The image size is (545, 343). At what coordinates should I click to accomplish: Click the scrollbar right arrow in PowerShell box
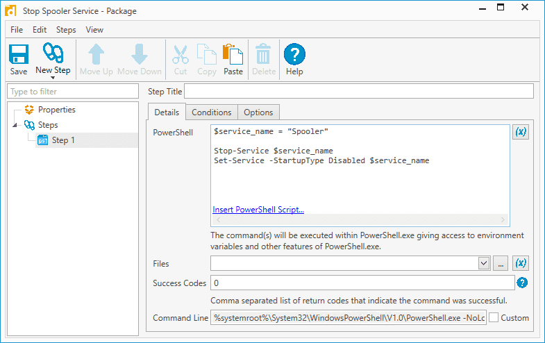[x=503, y=219]
